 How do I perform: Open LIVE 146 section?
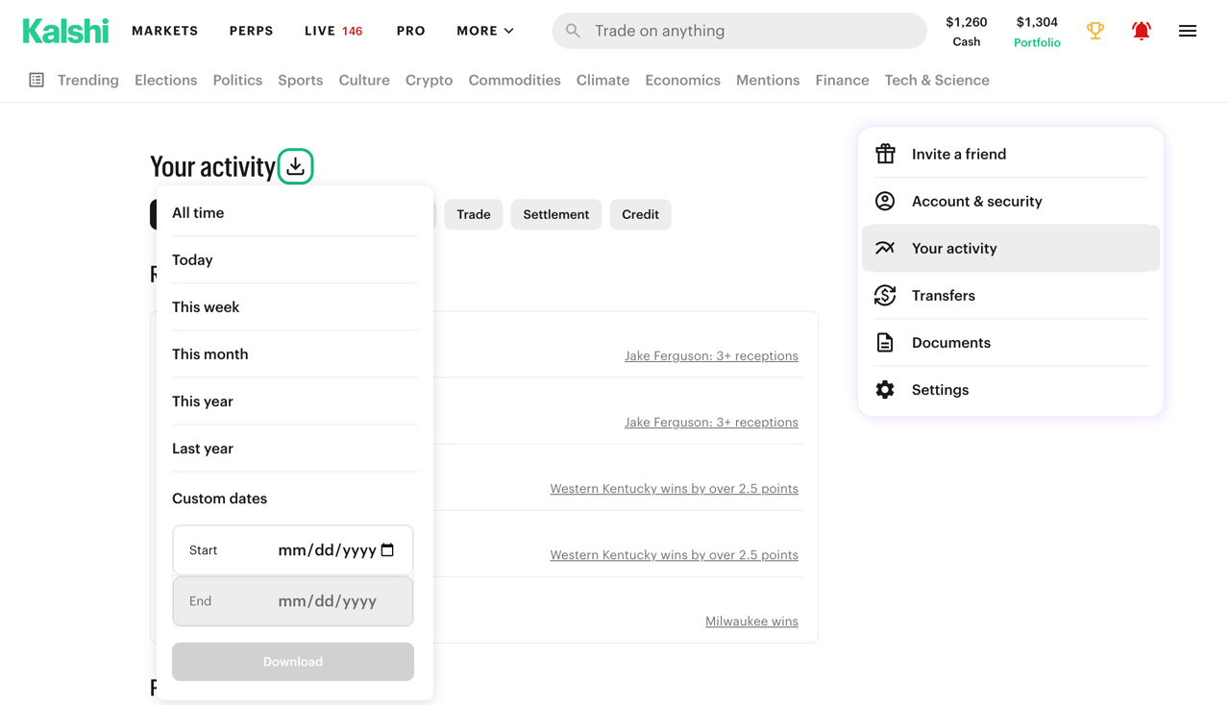click(x=333, y=31)
